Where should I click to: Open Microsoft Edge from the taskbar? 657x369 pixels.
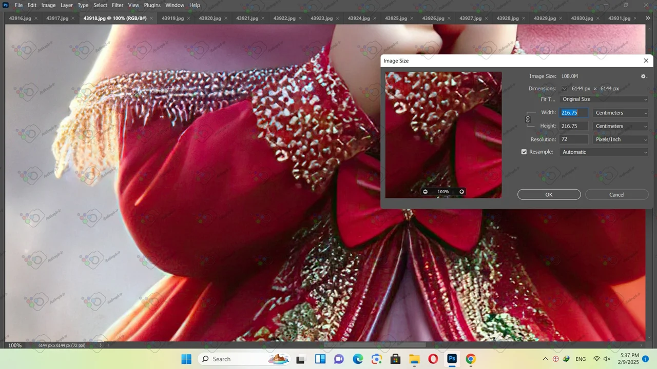coord(358,359)
